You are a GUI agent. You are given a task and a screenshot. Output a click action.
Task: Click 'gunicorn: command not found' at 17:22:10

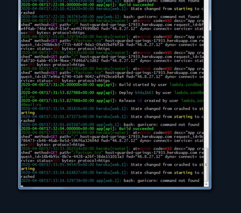click(168, 17)
